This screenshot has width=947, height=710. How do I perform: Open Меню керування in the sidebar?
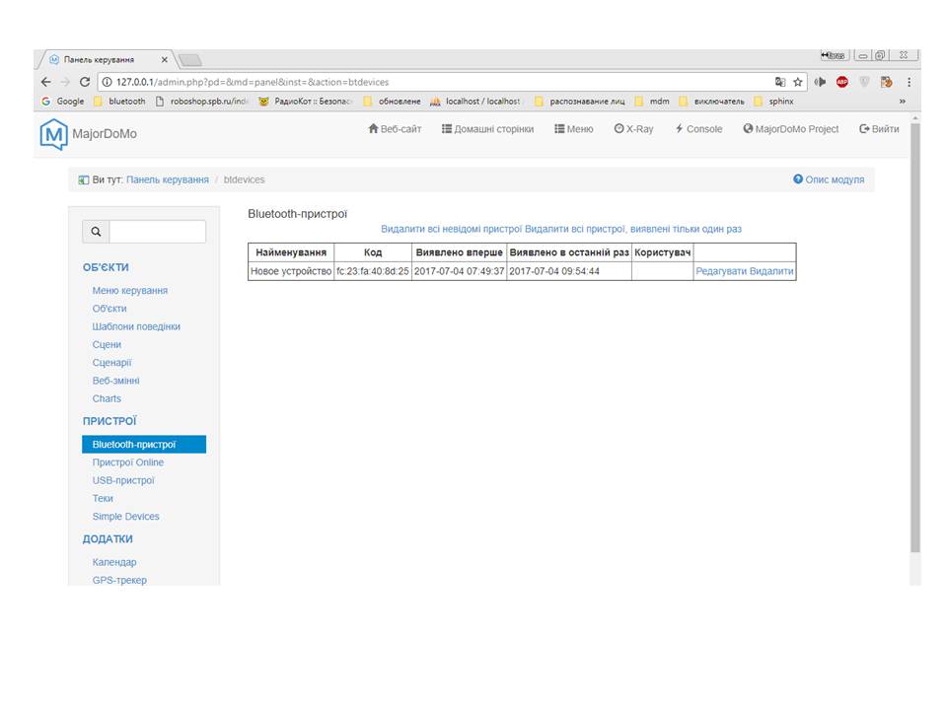coord(130,290)
